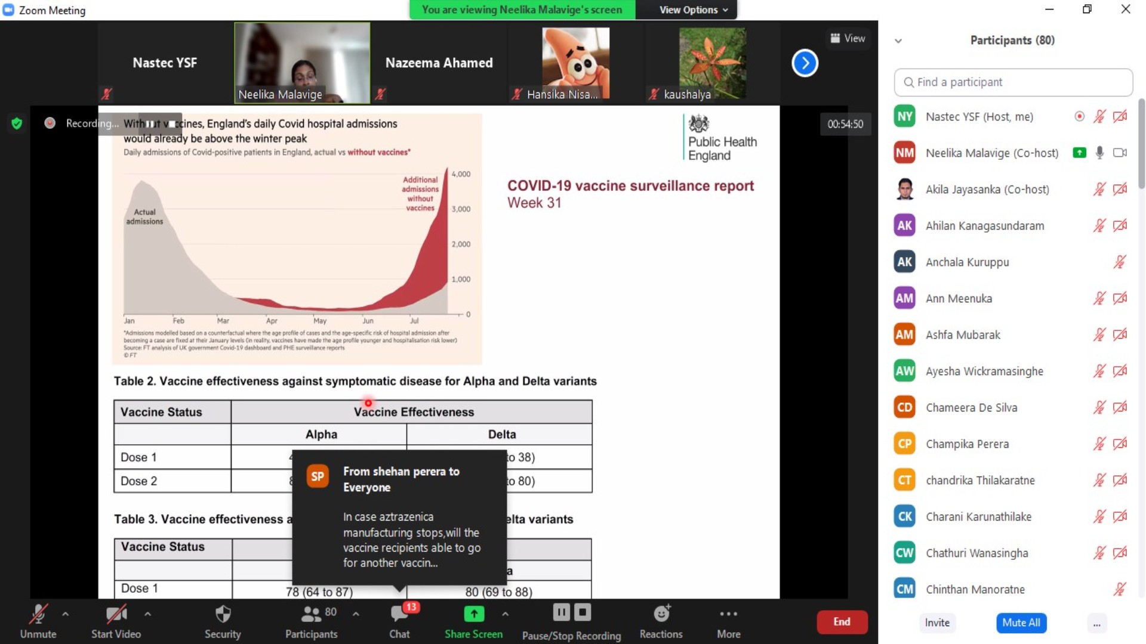Mute Neelika Malavige's microphone
The width and height of the screenshot is (1146, 644).
[x=1099, y=153]
